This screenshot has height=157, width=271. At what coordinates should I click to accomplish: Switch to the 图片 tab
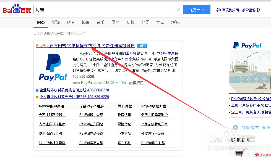coord(115,22)
